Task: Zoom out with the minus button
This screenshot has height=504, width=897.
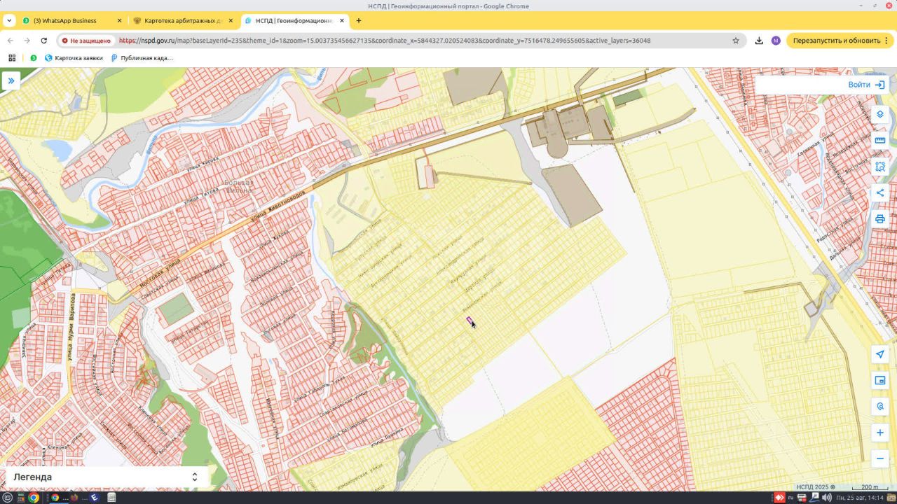Action: pyautogui.click(x=880, y=459)
